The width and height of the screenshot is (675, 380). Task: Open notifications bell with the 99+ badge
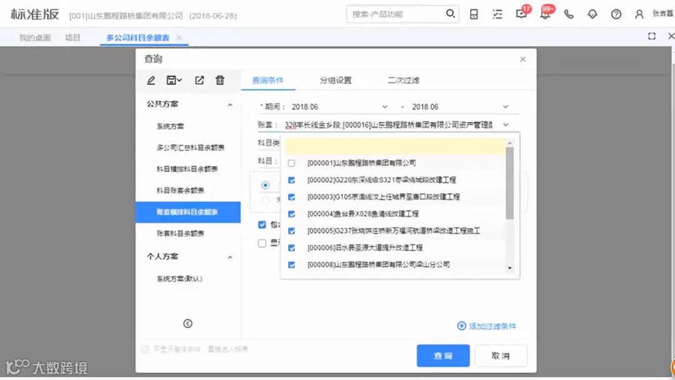click(x=546, y=13)
